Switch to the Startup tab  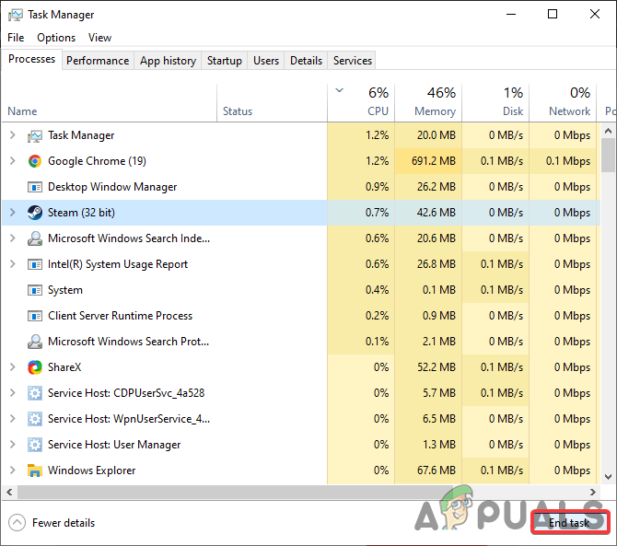(225, 61)
